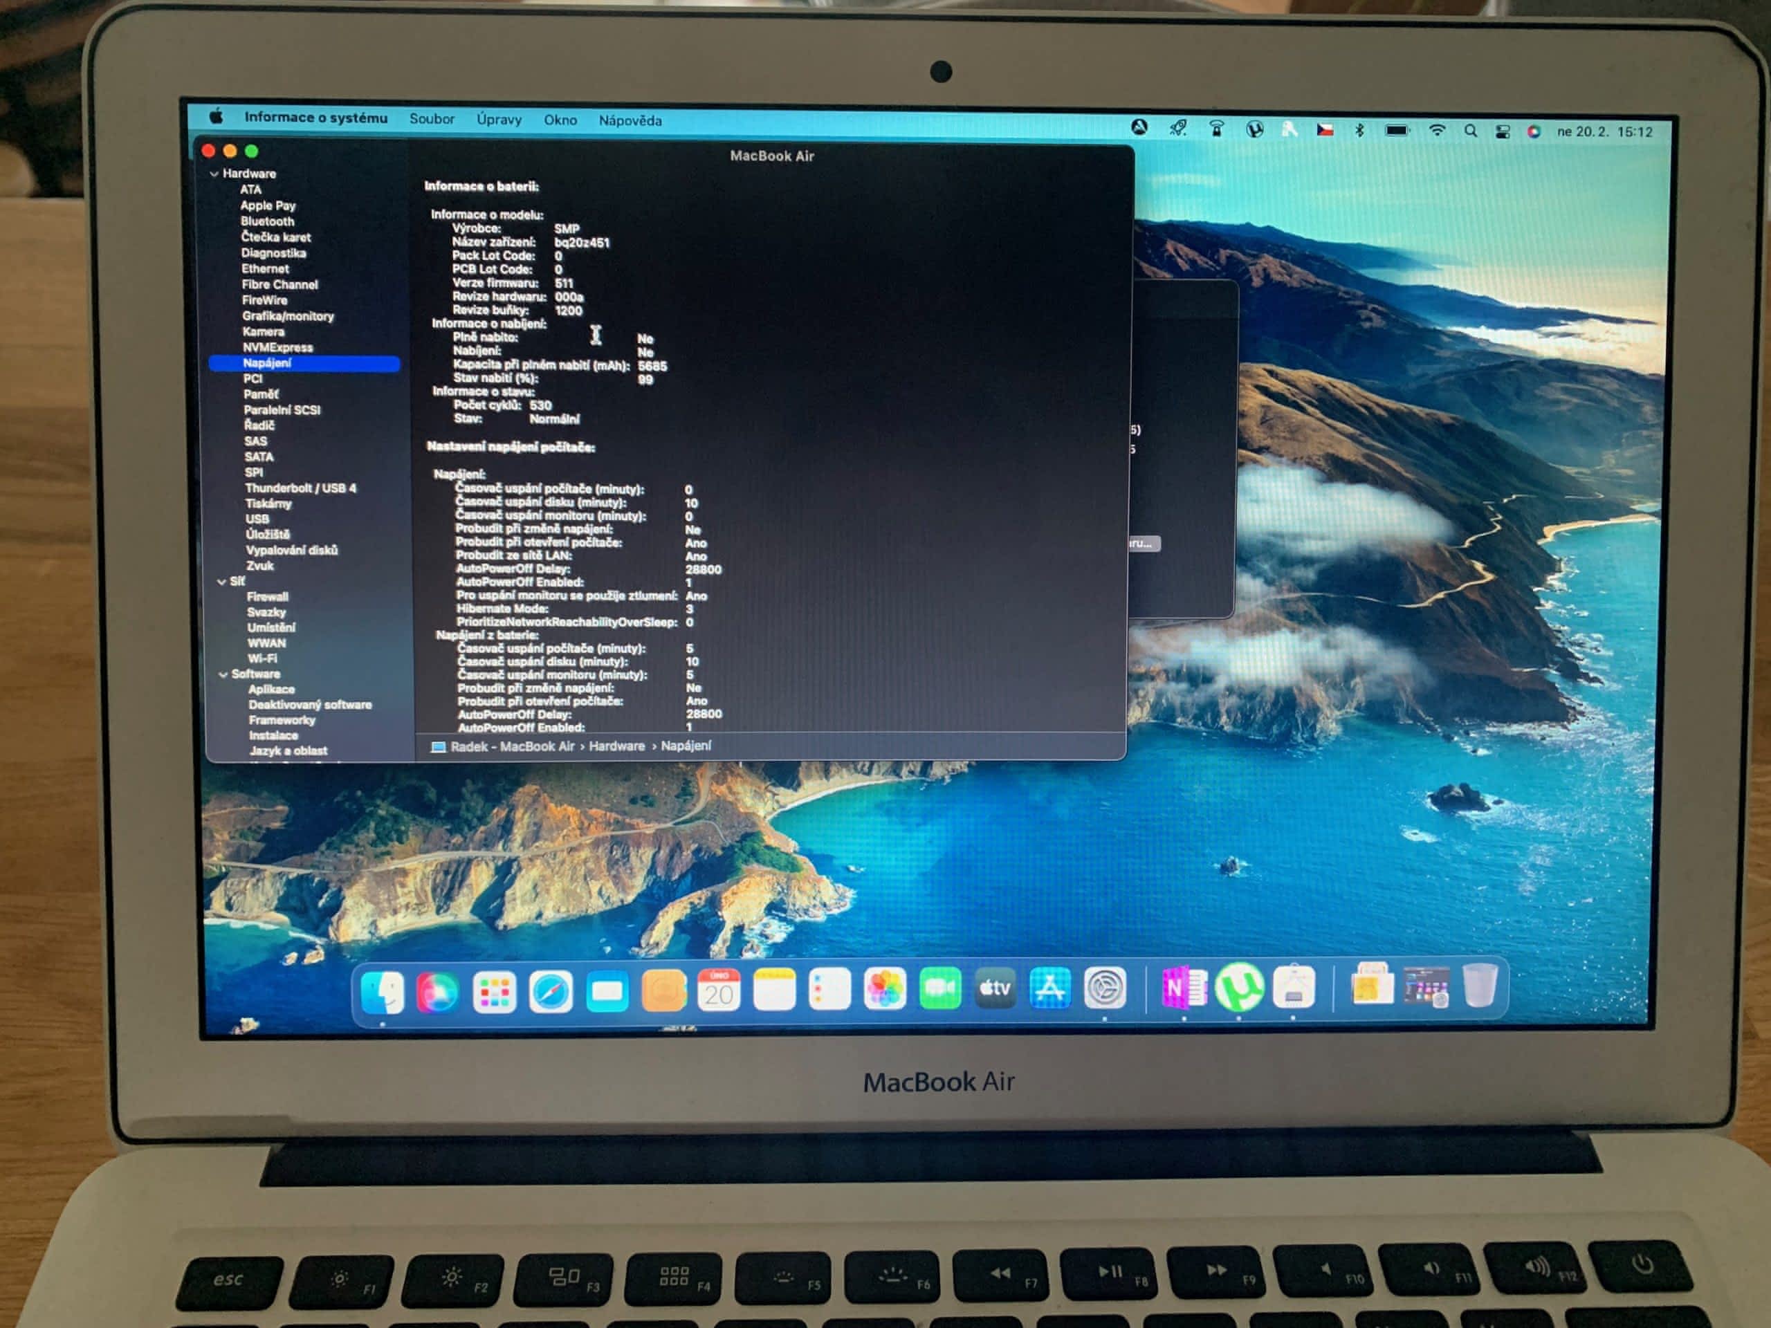1771x1328 pixels.
Task: Select Grafika/monitory in sidebar
Action: point(287,316)
